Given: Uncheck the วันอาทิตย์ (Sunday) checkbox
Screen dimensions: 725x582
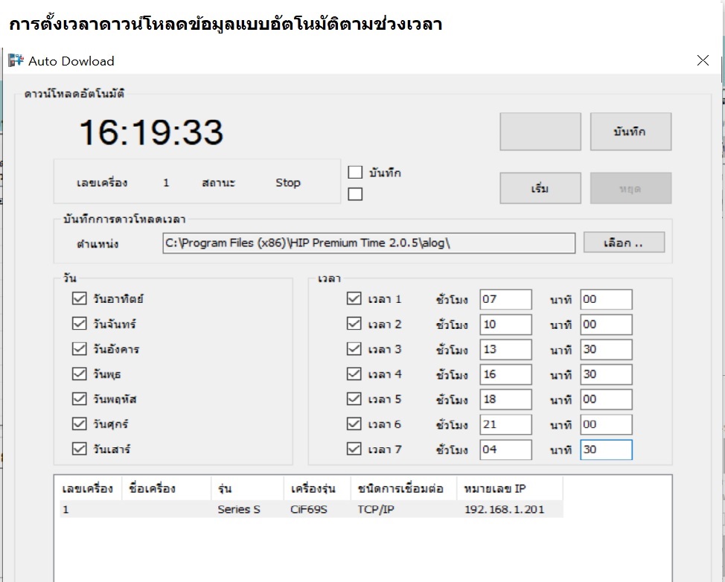Looking at the screenshot, I should [79, 298].
